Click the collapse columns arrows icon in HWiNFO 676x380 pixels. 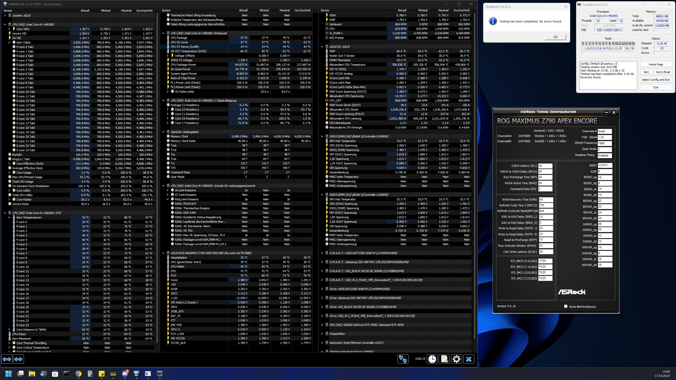tap(18, 359)
